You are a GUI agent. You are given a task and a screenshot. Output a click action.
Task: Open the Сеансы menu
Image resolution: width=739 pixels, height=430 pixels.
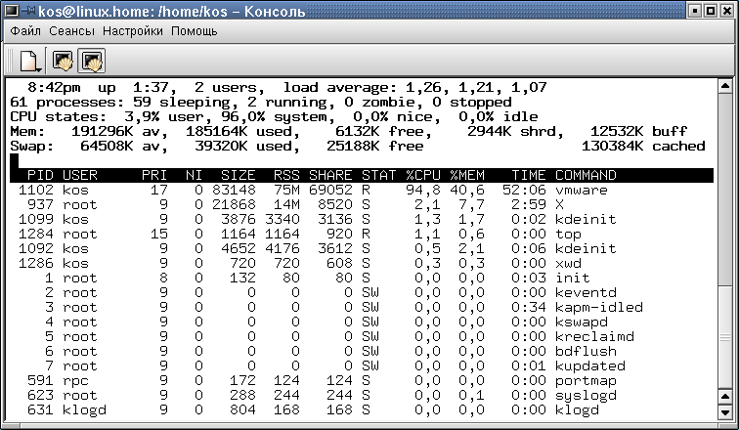72,31
